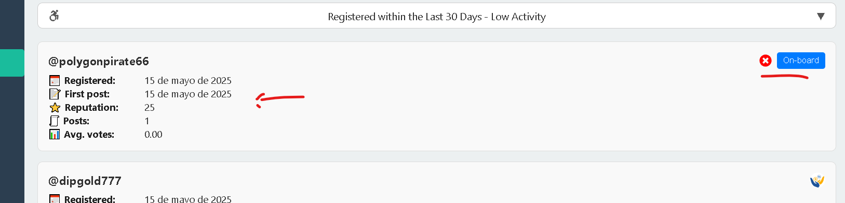Click the red X status icon
Screen dimensions: 845x203
[x=765, y=61]
